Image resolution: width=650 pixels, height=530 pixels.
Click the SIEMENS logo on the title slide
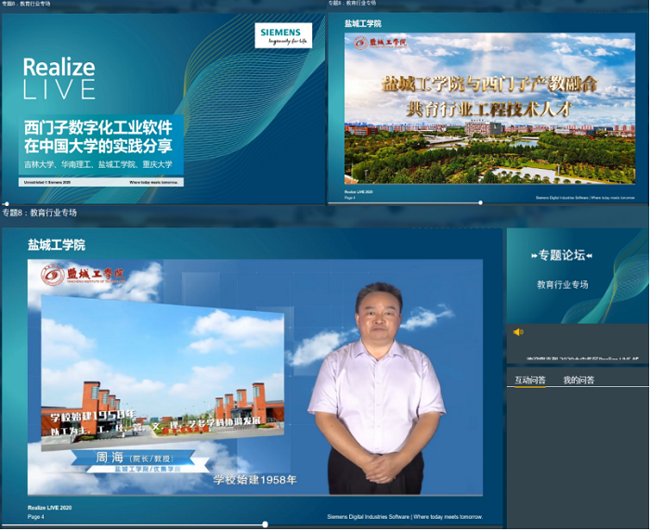(283, 35)
